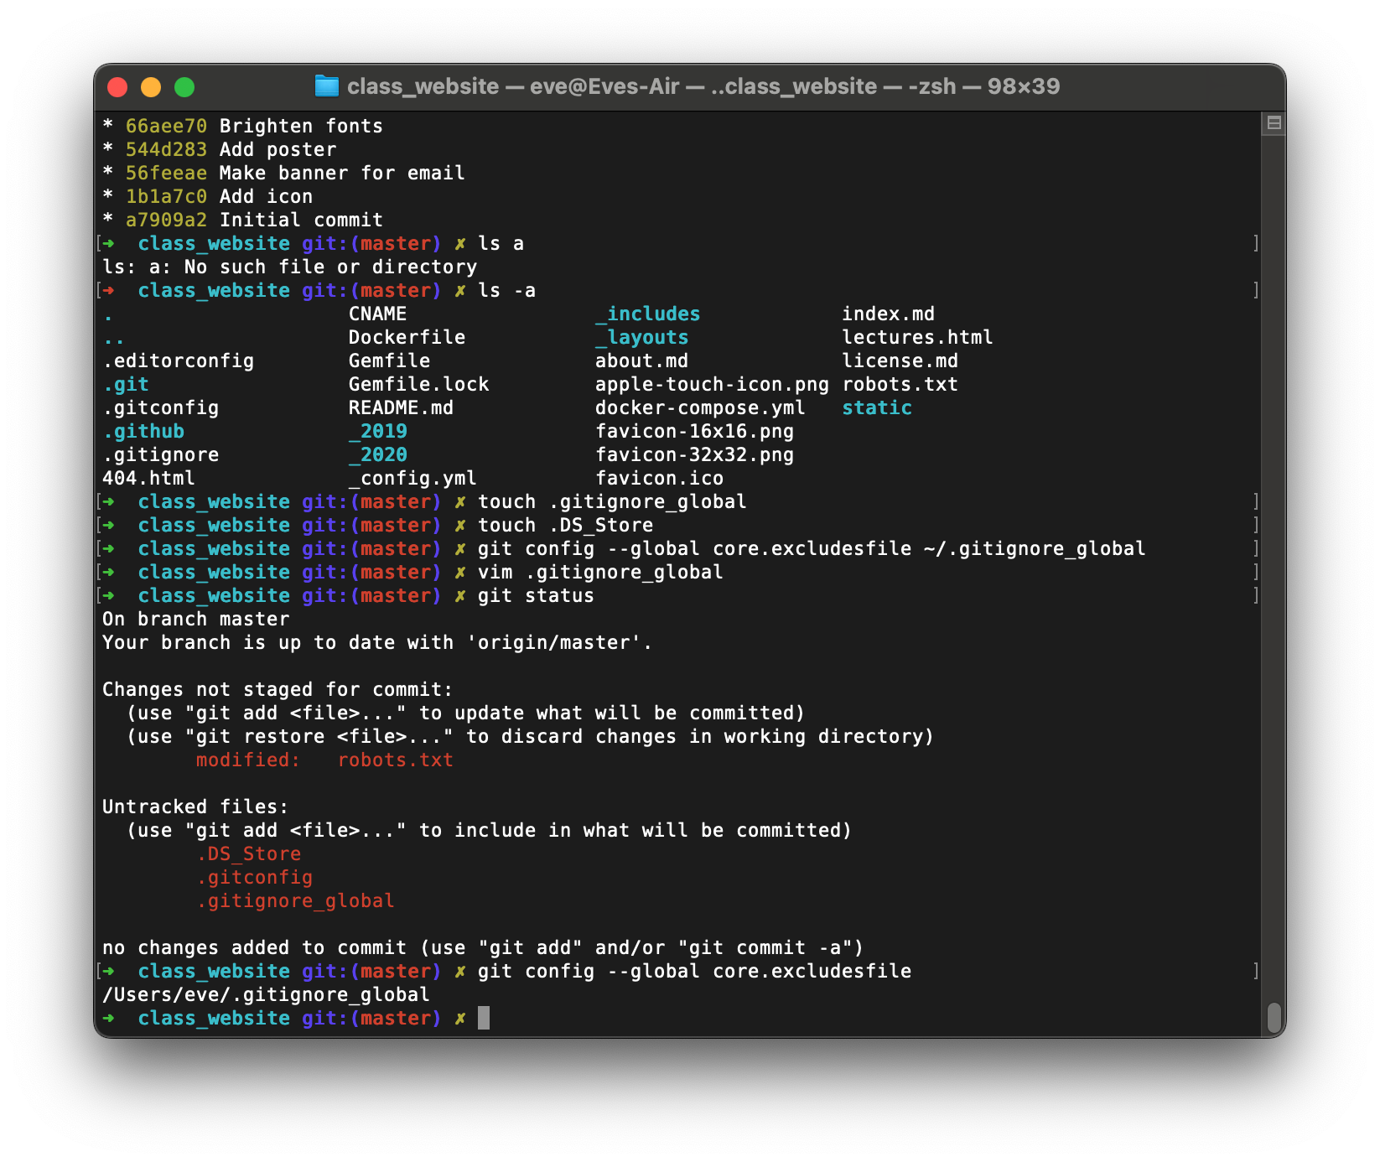Viewport: 1380px width, 1162px height.
Task: Select the untracked .gitconfig entry
Action: 255,877
